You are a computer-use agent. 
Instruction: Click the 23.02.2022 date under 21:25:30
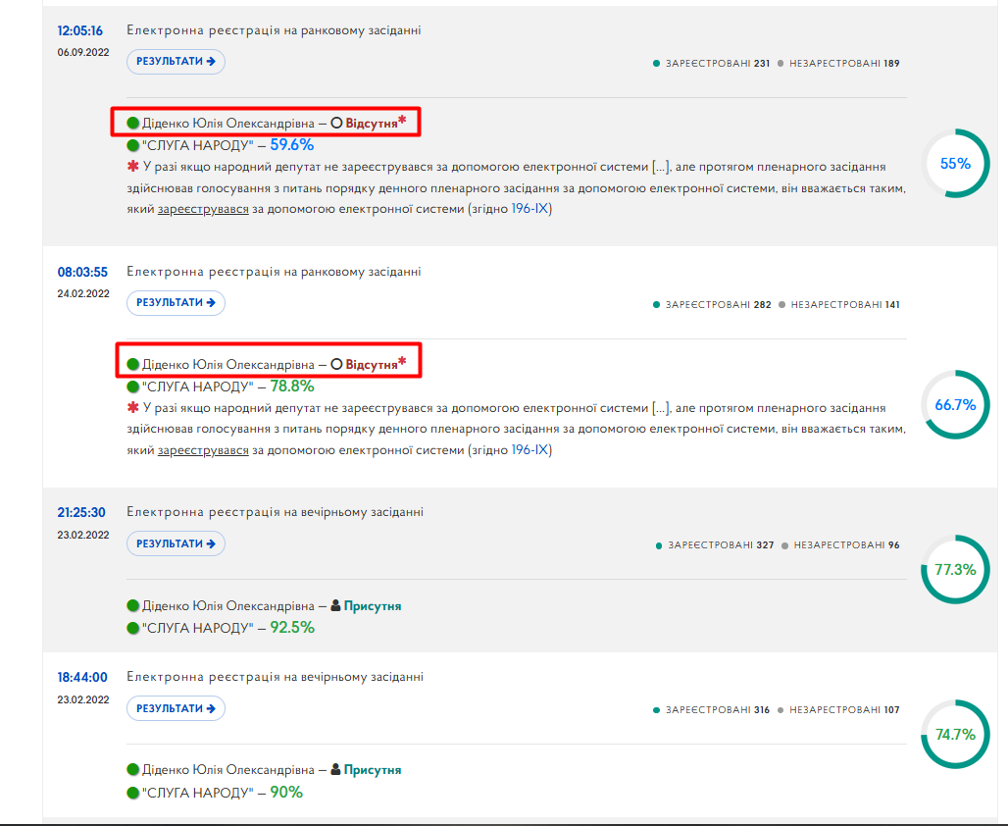(83, 536)
